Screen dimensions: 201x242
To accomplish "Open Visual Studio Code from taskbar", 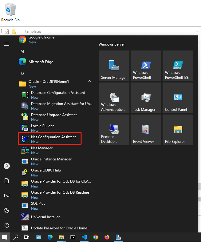I will pos(84,237).
